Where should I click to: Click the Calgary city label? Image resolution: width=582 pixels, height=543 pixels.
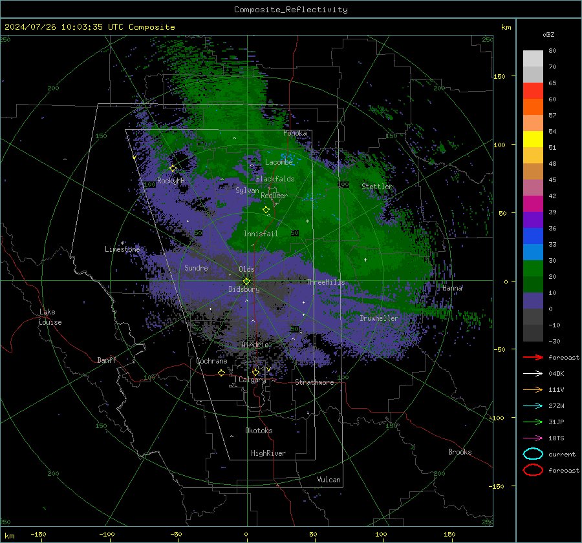click(252, 380)
